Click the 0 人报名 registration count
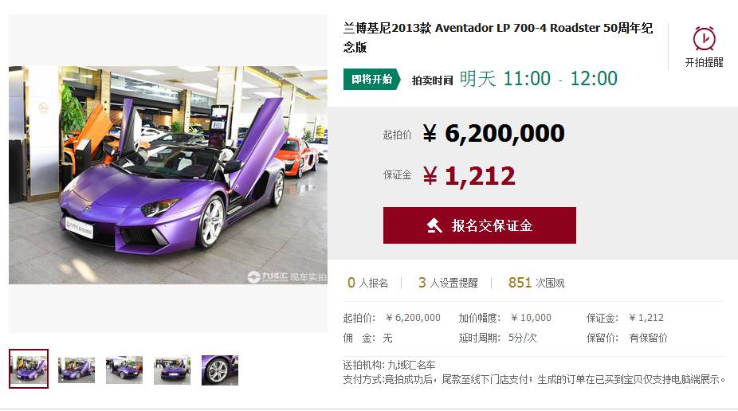 click(x=367, y=283)
